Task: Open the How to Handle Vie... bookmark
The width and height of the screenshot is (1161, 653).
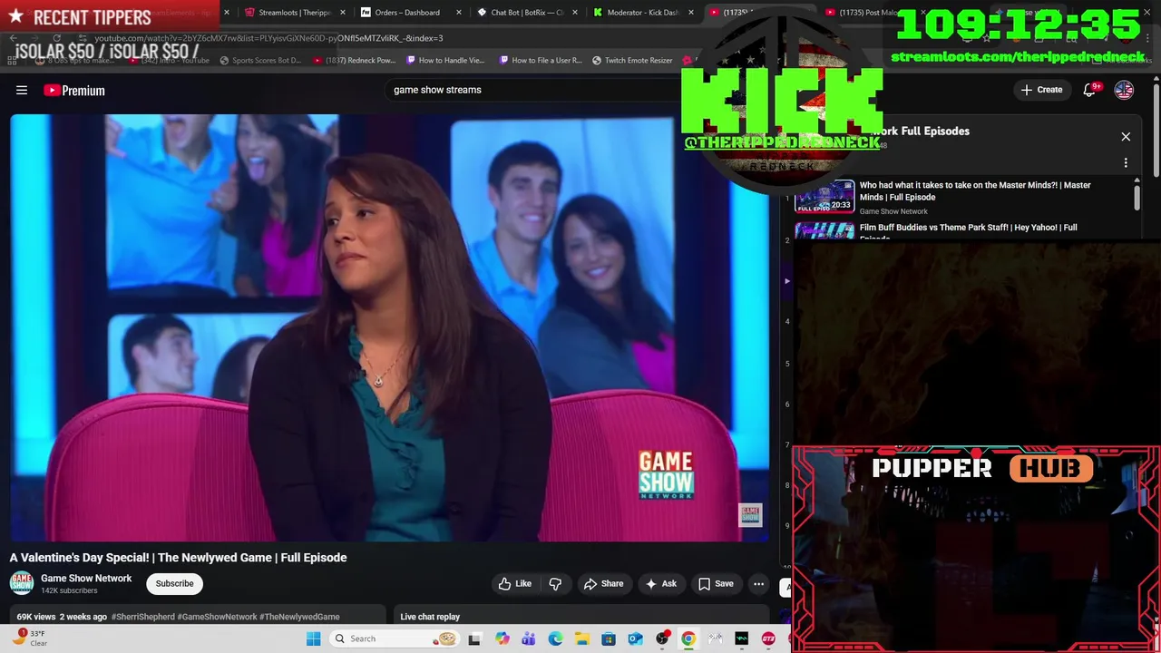Action: tap(446, 61)
